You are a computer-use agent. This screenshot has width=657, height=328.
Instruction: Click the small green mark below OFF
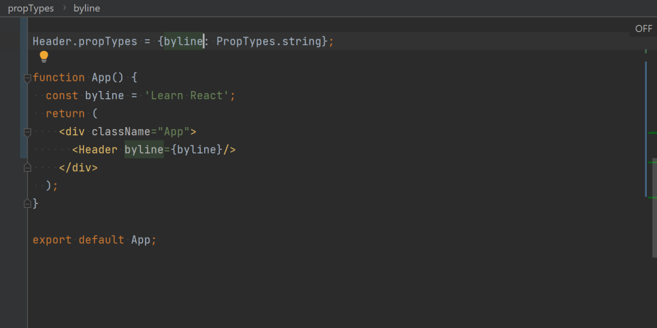pyautogui.click(x=645, y=51)
